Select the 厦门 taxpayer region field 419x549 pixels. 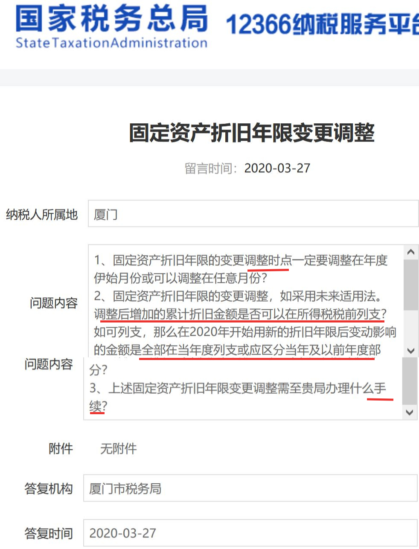[x=252, y=213]
